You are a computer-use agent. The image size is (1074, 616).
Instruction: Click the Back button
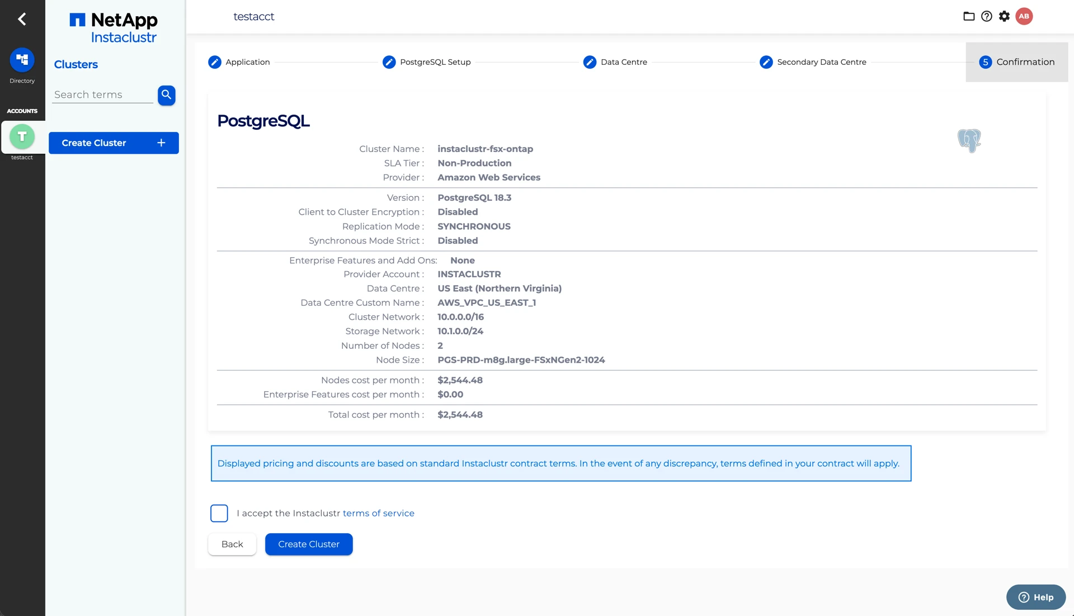tap(232, 544)
